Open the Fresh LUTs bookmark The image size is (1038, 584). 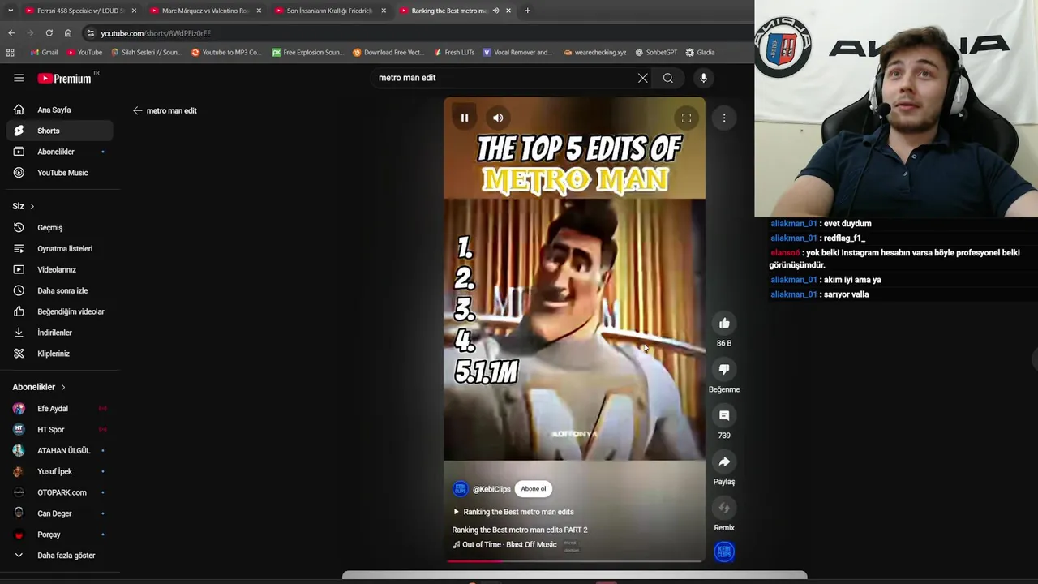click(453, 52)
